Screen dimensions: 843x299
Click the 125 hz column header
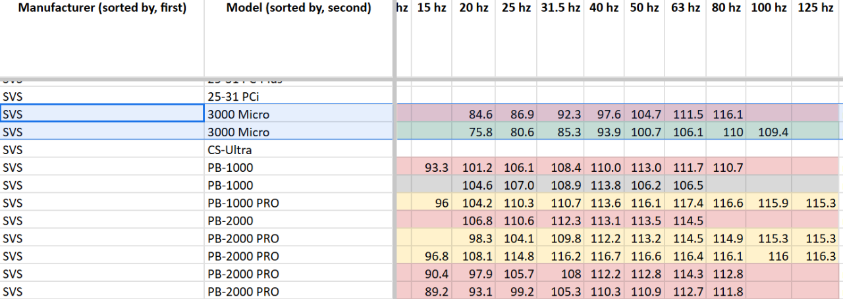pos(815,38)
